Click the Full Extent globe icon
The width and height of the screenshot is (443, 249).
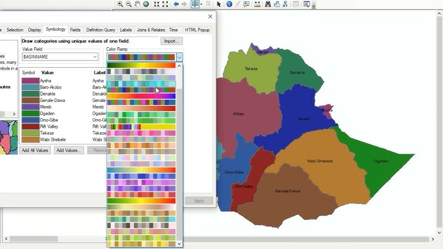tap(146, 4)
